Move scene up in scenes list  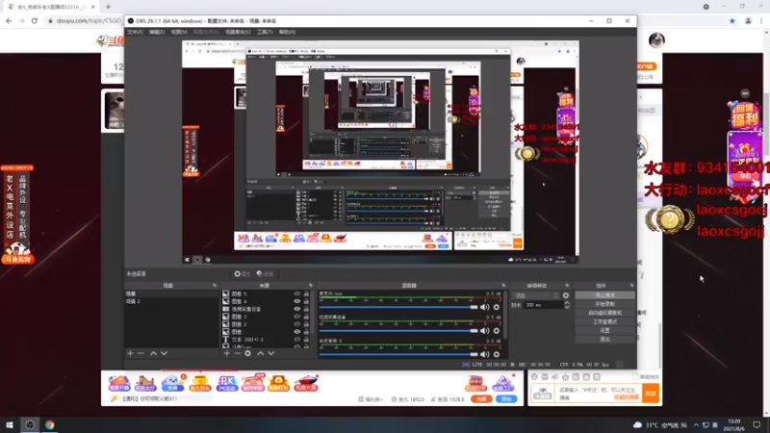click(x=153, y=353)
